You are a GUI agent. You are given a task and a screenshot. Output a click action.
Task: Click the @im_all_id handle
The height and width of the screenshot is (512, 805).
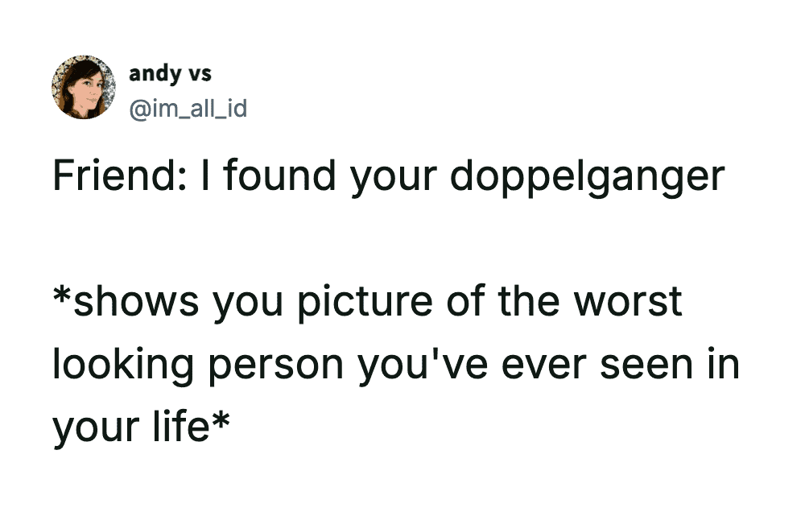(188, 107)
